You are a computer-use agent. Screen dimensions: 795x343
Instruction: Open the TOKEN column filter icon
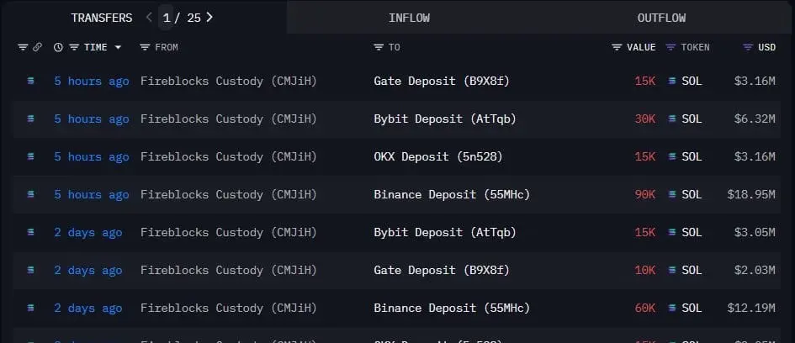coord(670,47)
